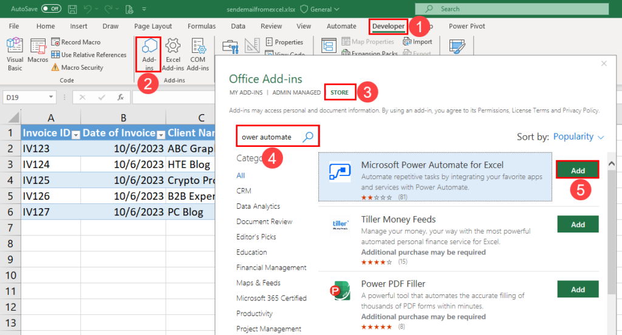The image size is (622, 335).
Task: Click Power PDF Filler logo thumbnail
Action: 340,290
